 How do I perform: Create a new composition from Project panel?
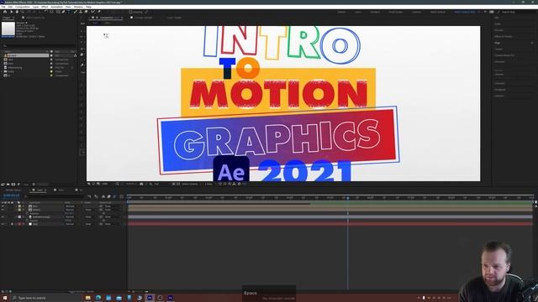(13, 185)
